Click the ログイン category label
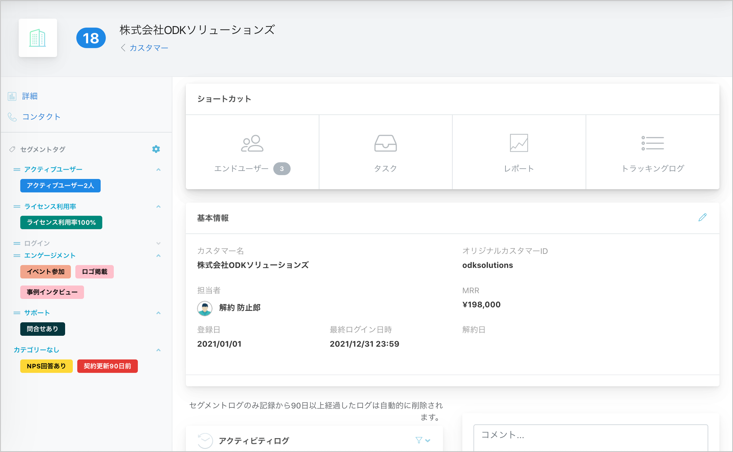The image size is (733, 452). click(x=37, y=243)
